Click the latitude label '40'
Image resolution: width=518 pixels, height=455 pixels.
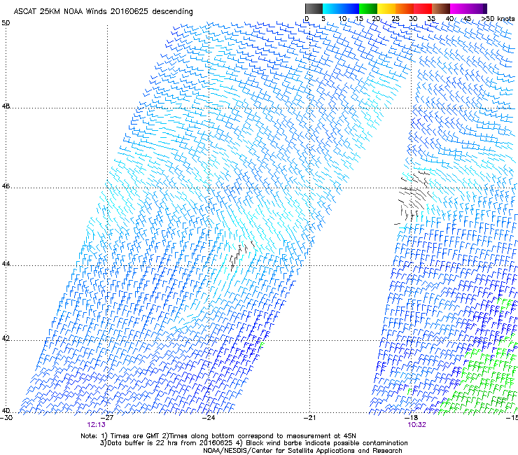coord(6,411)
